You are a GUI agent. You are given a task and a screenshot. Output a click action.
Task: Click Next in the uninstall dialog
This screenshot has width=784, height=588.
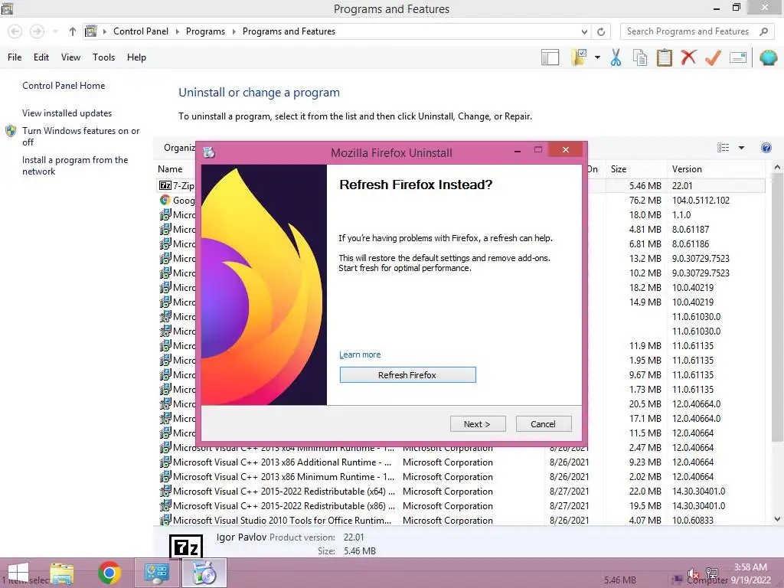[x=478, y=424]
